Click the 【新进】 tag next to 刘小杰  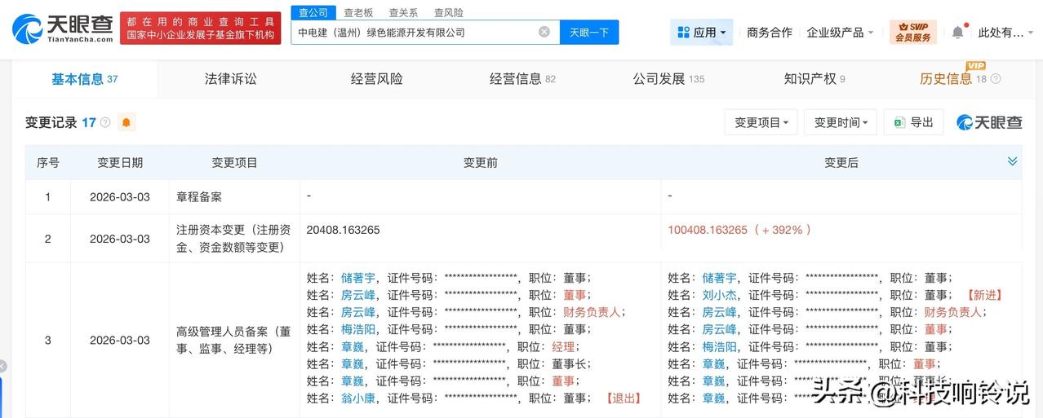click(984, 295)
